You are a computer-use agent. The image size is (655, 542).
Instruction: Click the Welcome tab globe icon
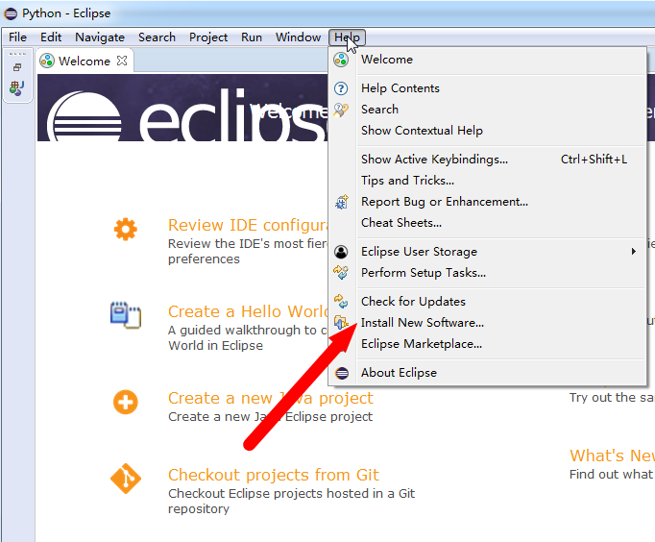(x=47, y=61)
